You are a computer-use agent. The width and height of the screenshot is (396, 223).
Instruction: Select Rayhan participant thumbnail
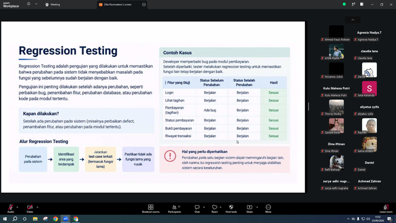pos(369,126)
